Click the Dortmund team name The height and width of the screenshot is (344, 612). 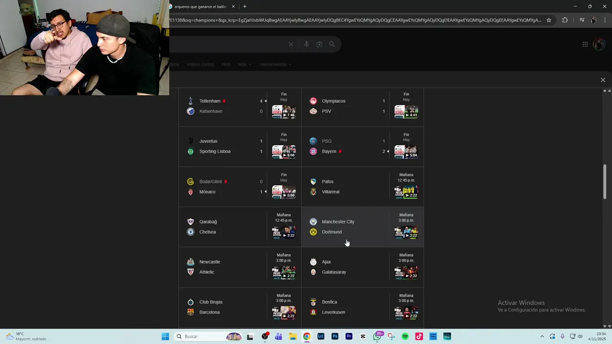(x=332, y=232)
